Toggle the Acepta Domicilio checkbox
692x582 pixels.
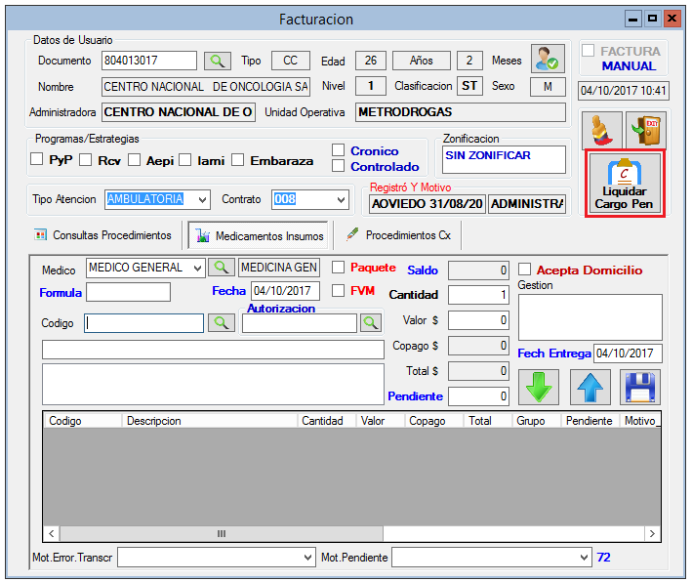[525, 270]
